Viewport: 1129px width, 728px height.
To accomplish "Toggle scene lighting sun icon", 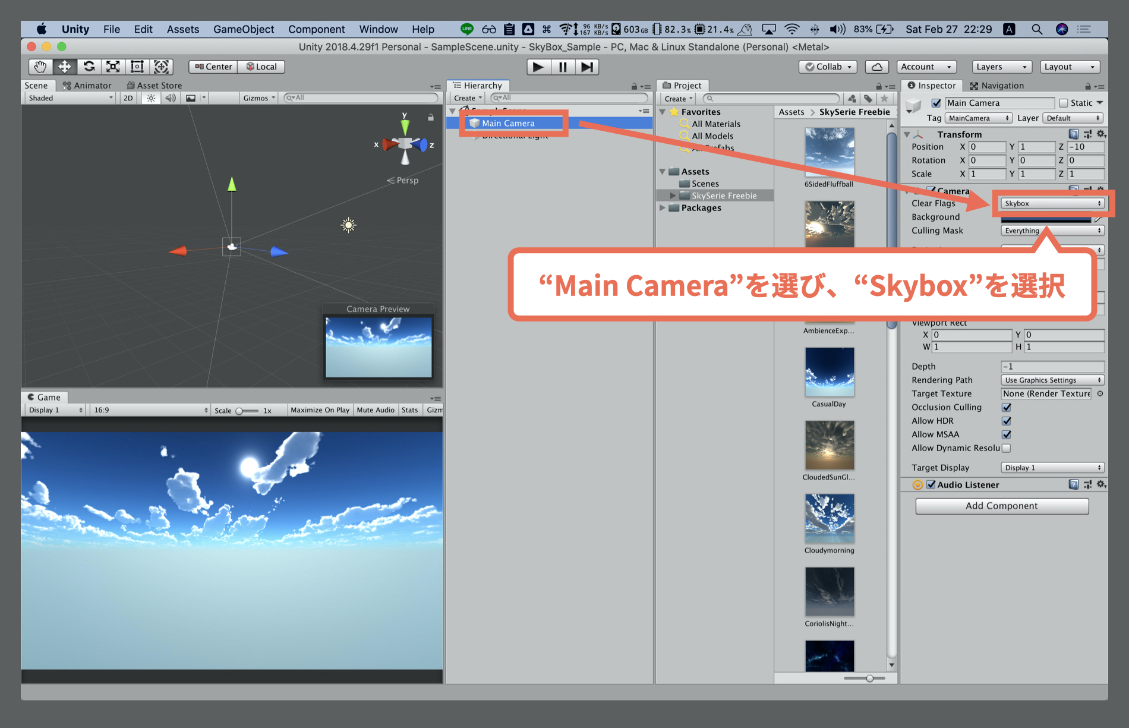I will click(x=151, y=98).
